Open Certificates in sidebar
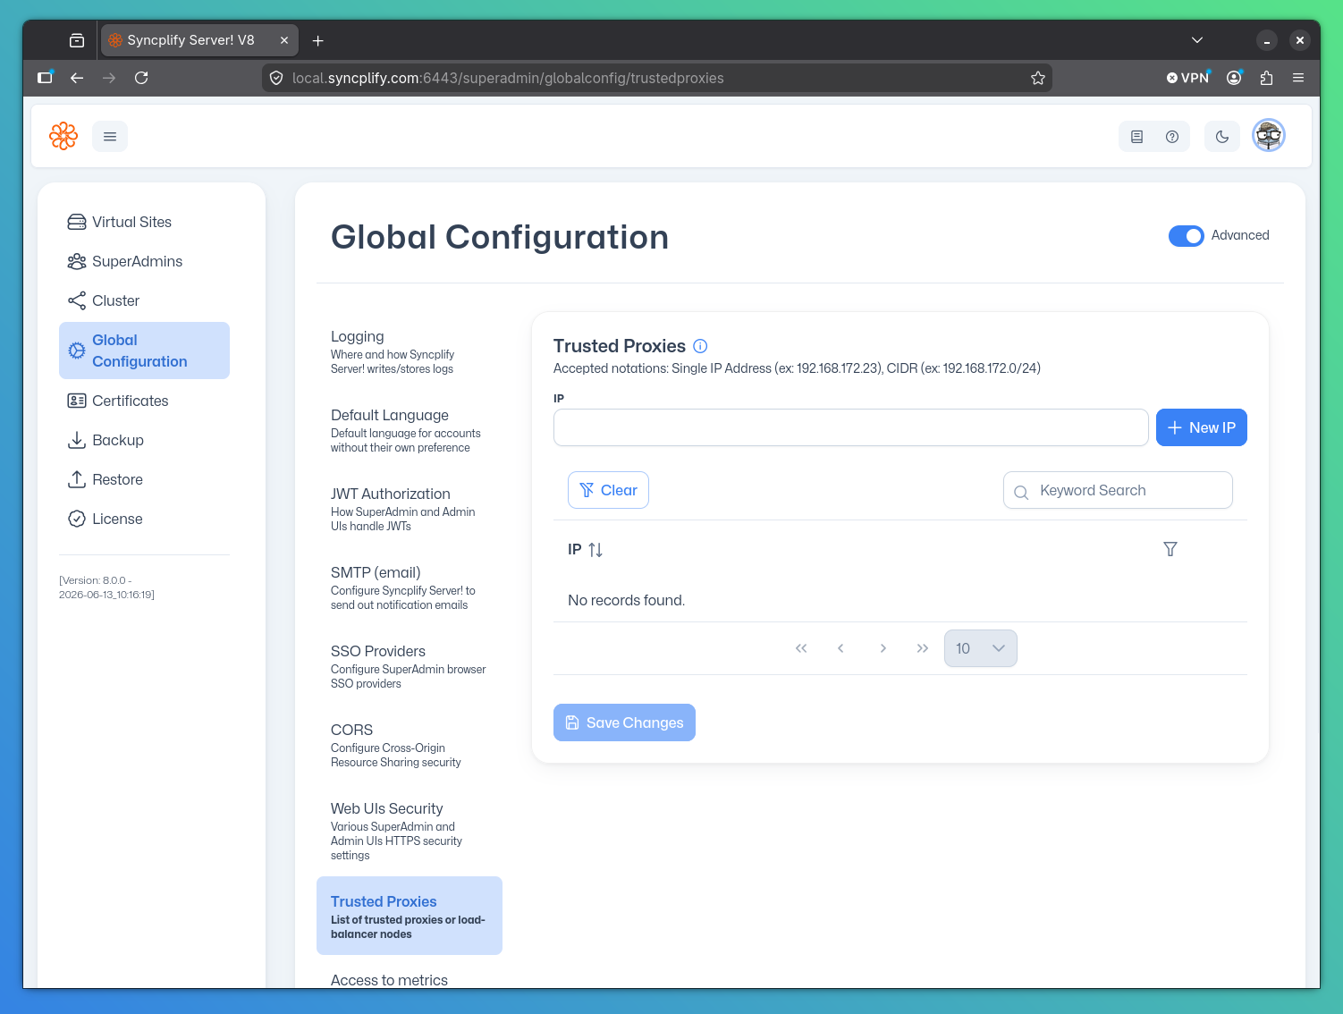The width and height of the screenshot is (1343, 1014). 144,401
